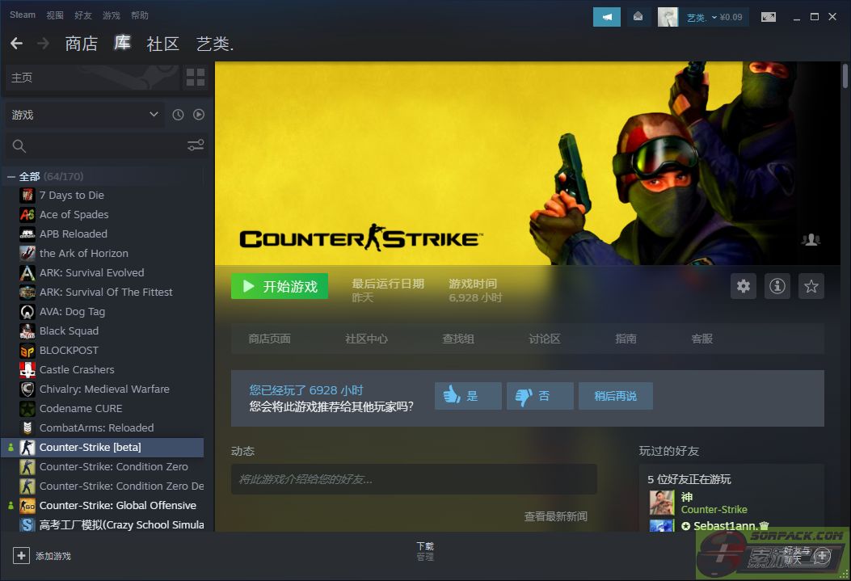The image size is (851, 581).
Task: Click 稍后再说 to decide later
Action: (x=616, y=396)
